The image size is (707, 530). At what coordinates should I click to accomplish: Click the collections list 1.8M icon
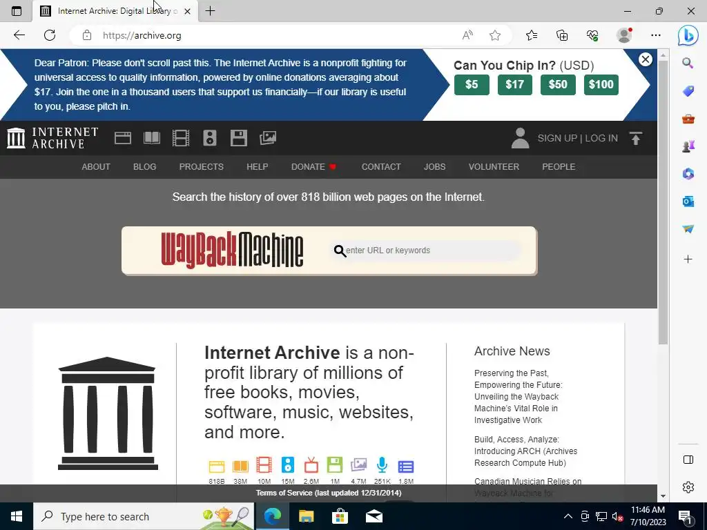[406, 467]
